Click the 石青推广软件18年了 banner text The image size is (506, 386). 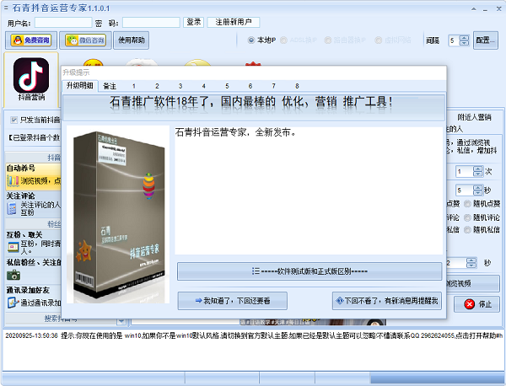point(251,102)
